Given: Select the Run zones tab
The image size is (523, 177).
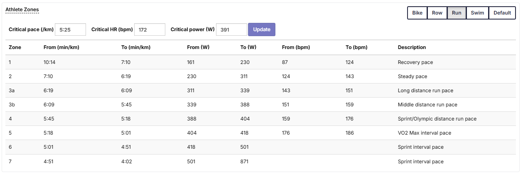Looking at the screenshot, I should [x=457, y=13].
